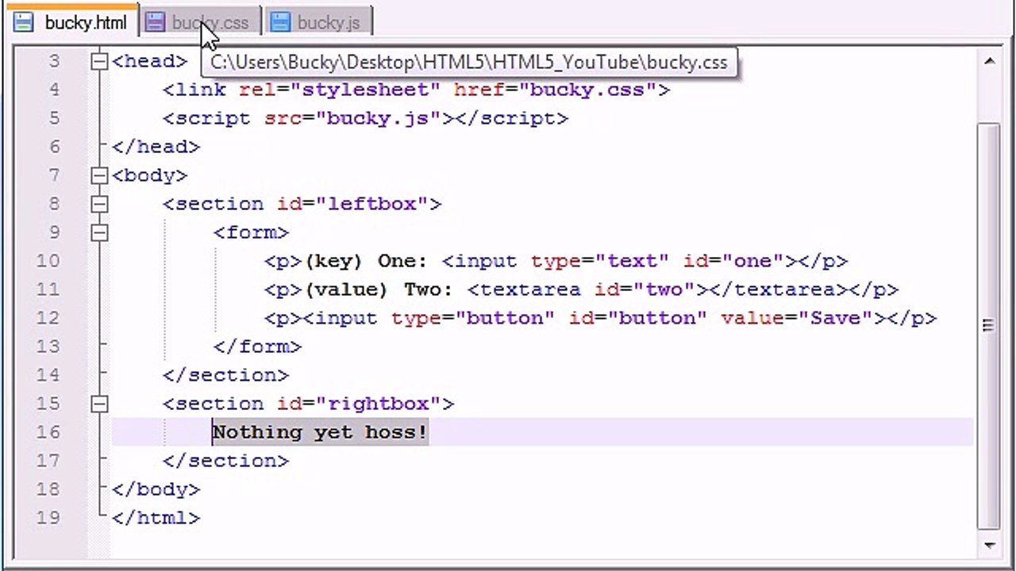Open the bucky.css tab

pos(199,22)
